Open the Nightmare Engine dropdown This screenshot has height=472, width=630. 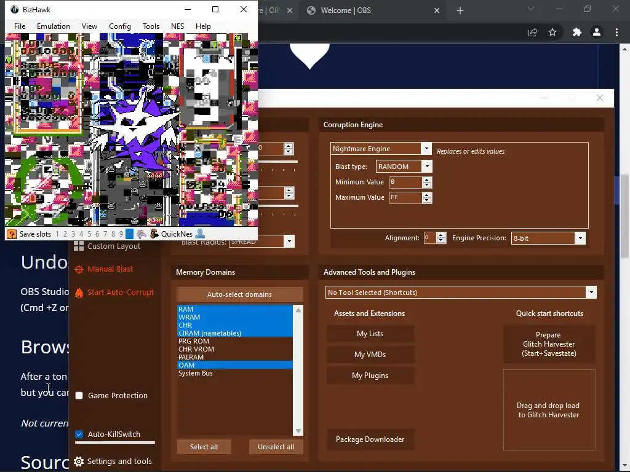(426, 149)
